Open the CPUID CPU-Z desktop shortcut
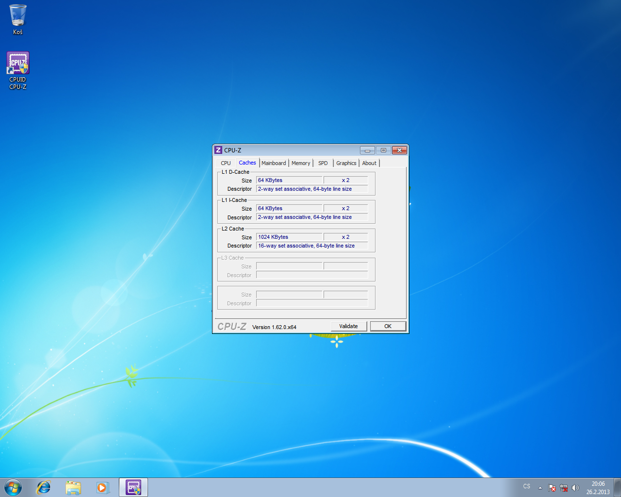The image size is (621, 497). click(18, 70)
